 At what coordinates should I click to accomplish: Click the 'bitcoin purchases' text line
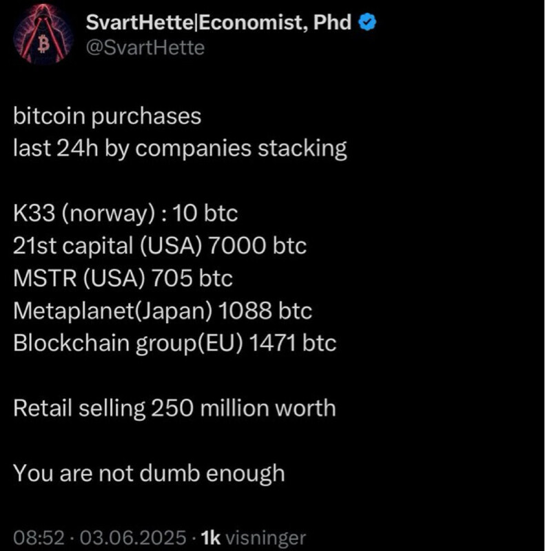click(x=107, y=116)
